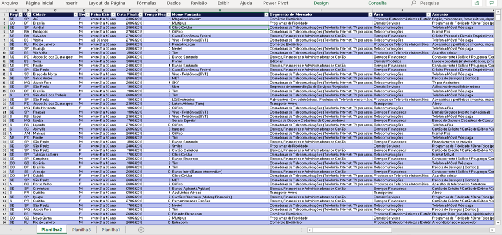Viewport: 502px width, 235px height.
Task: Select the Transporte Aéreo cell in row 22
Action: click(321, 103)
